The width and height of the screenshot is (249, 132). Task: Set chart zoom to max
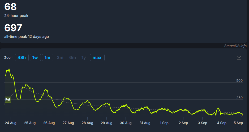tap(97, 57)
